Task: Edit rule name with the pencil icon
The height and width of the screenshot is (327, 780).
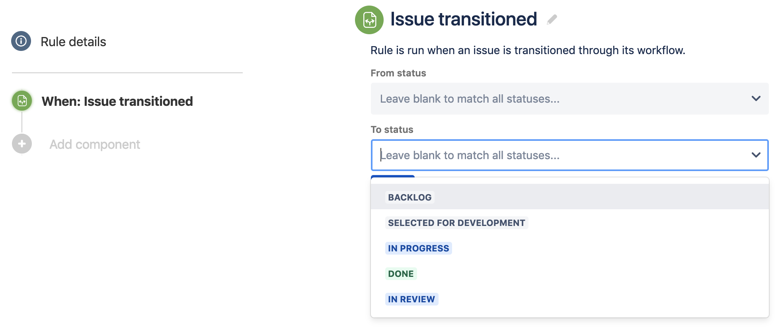Action: pyautogui.click(x=552, y=19)
